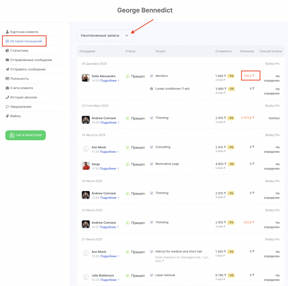Click the paperclip icon for Файлы
The height and width of the screenshot is (286, 288).
[7, 116]
